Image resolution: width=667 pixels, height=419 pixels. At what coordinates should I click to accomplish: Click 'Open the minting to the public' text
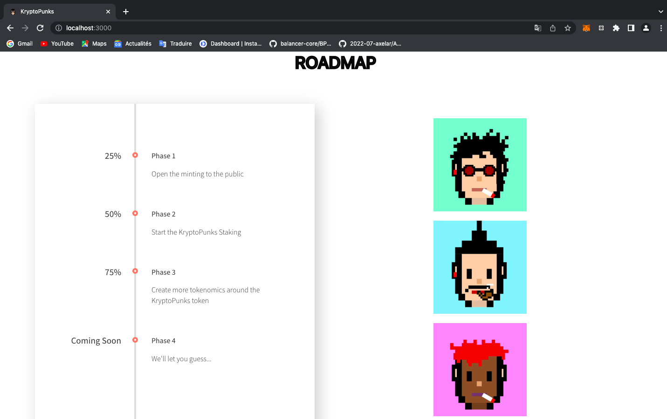coord(198,174)
